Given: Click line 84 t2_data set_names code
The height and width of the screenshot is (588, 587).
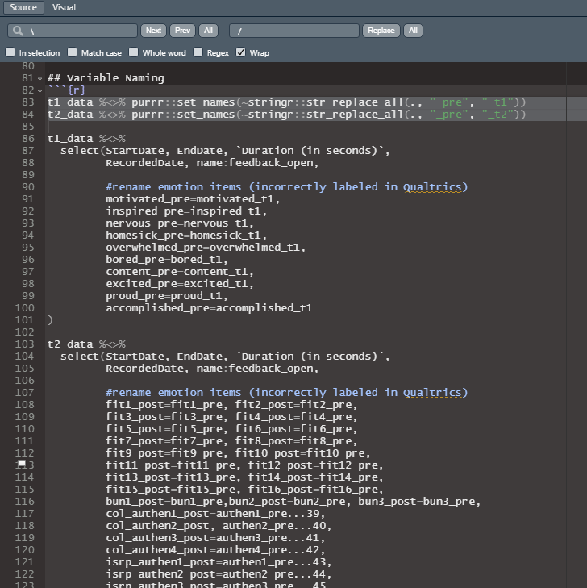Looking at the screenshot, I should (x=287, y=115).
